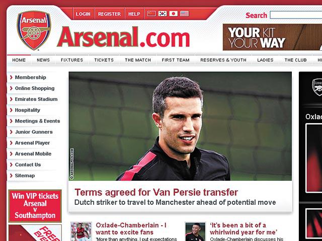The image size is (322, 241).
Task: Open Online Shopping from sidebar
Action: pyautogui.click(x=35, y=88)
